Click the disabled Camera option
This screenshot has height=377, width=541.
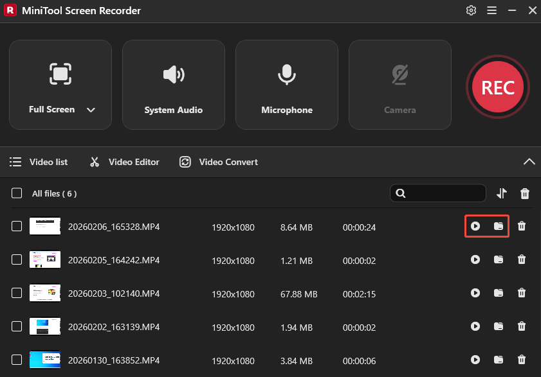[399, 84]
